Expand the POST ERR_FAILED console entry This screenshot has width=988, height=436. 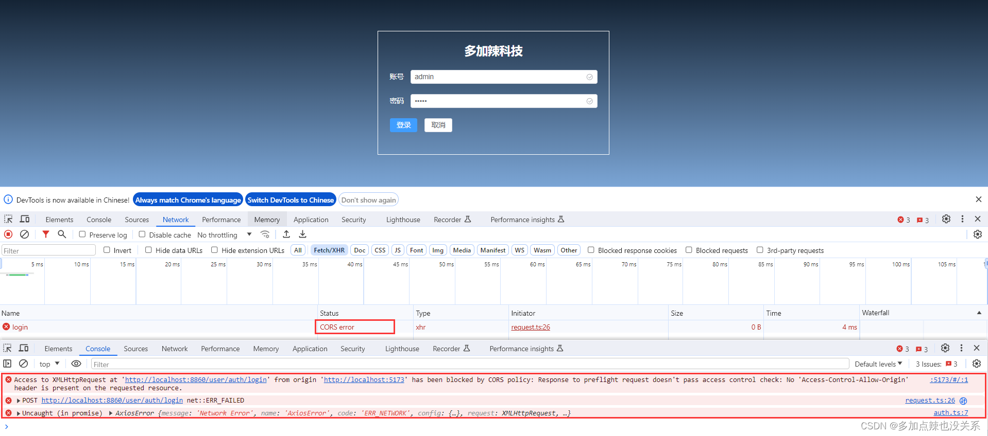(19, 401)
